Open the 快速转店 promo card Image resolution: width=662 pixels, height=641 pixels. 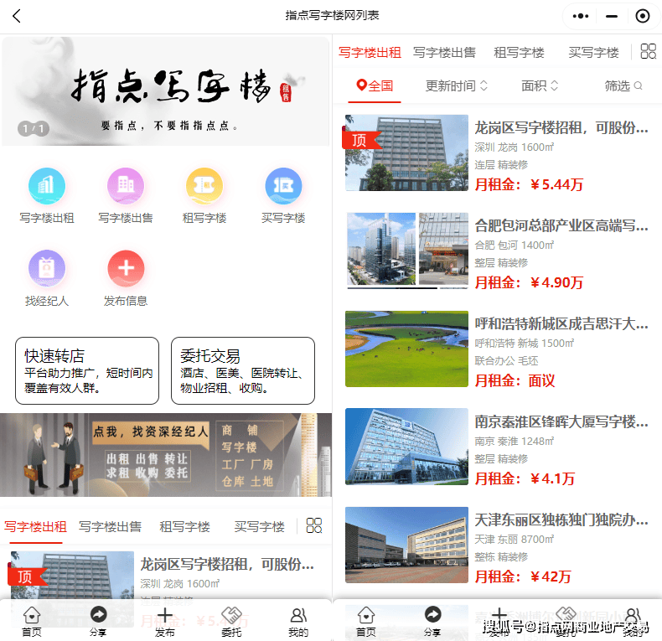(86, 371)
